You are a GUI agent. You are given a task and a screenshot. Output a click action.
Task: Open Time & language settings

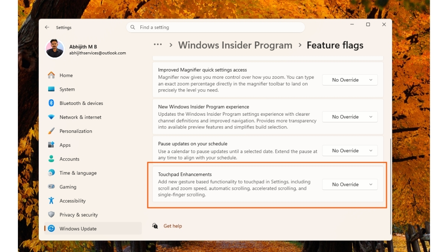pyautogui.click(x=93, y=173)
